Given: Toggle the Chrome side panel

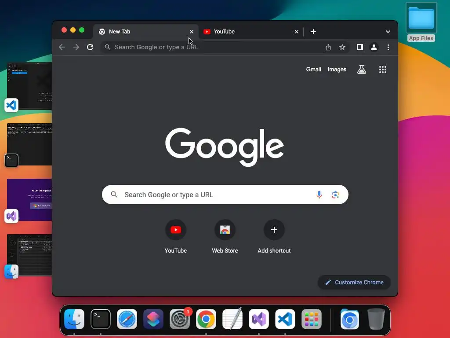Looking at the screenshot, I should click(359, 47).
